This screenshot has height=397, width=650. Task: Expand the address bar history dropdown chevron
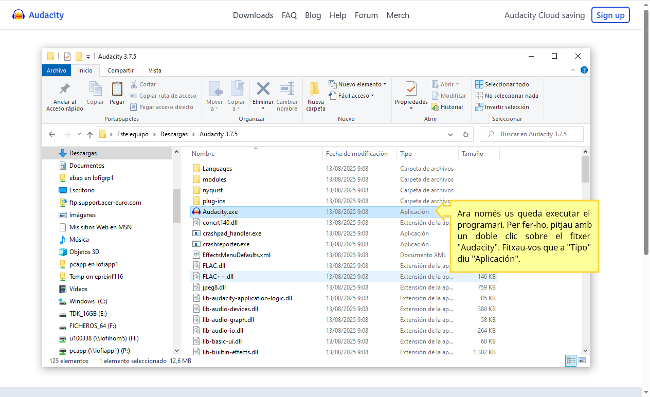450,134
